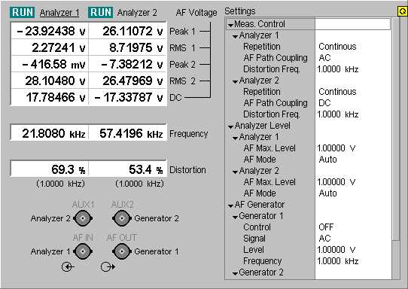Select the Analyzer 2 Distortion Freq. row
Image resolution: width=408 pixels, height=289 pixels.
pos(309,114)
